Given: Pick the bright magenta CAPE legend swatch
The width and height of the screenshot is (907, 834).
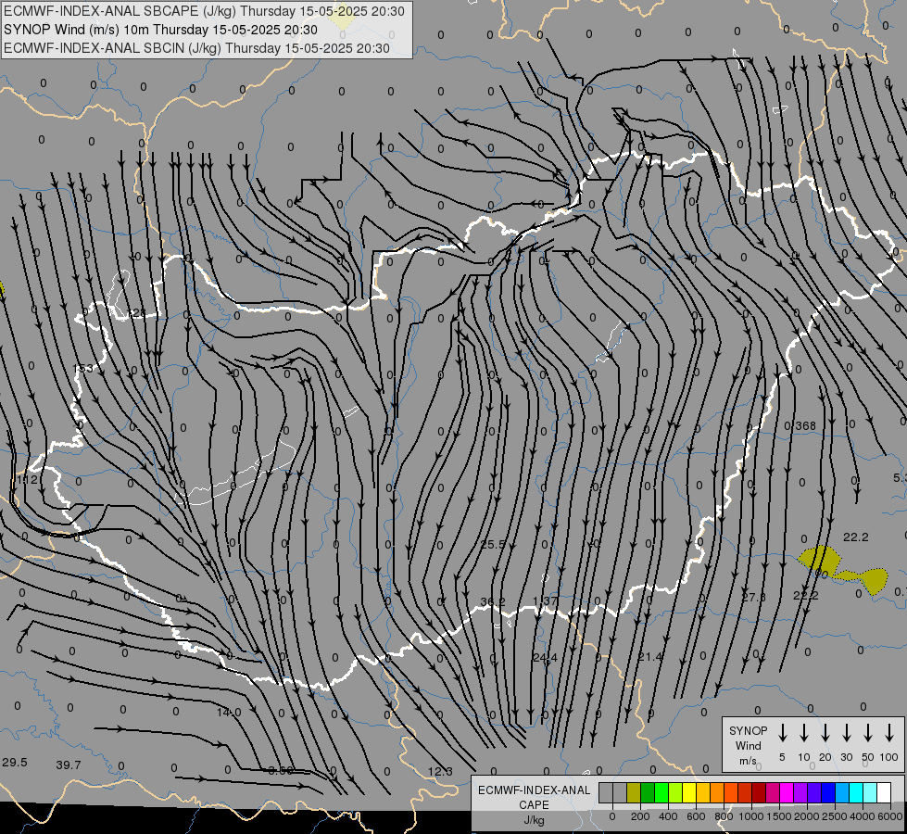Looking at the screenshot, I should point(787,793).
